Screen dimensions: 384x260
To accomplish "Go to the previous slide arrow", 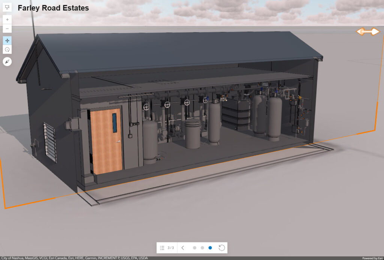I will coord(183,248).
